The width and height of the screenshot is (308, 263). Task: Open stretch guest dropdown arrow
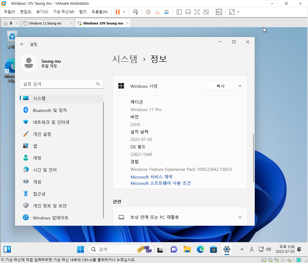(x=238, y=12)
